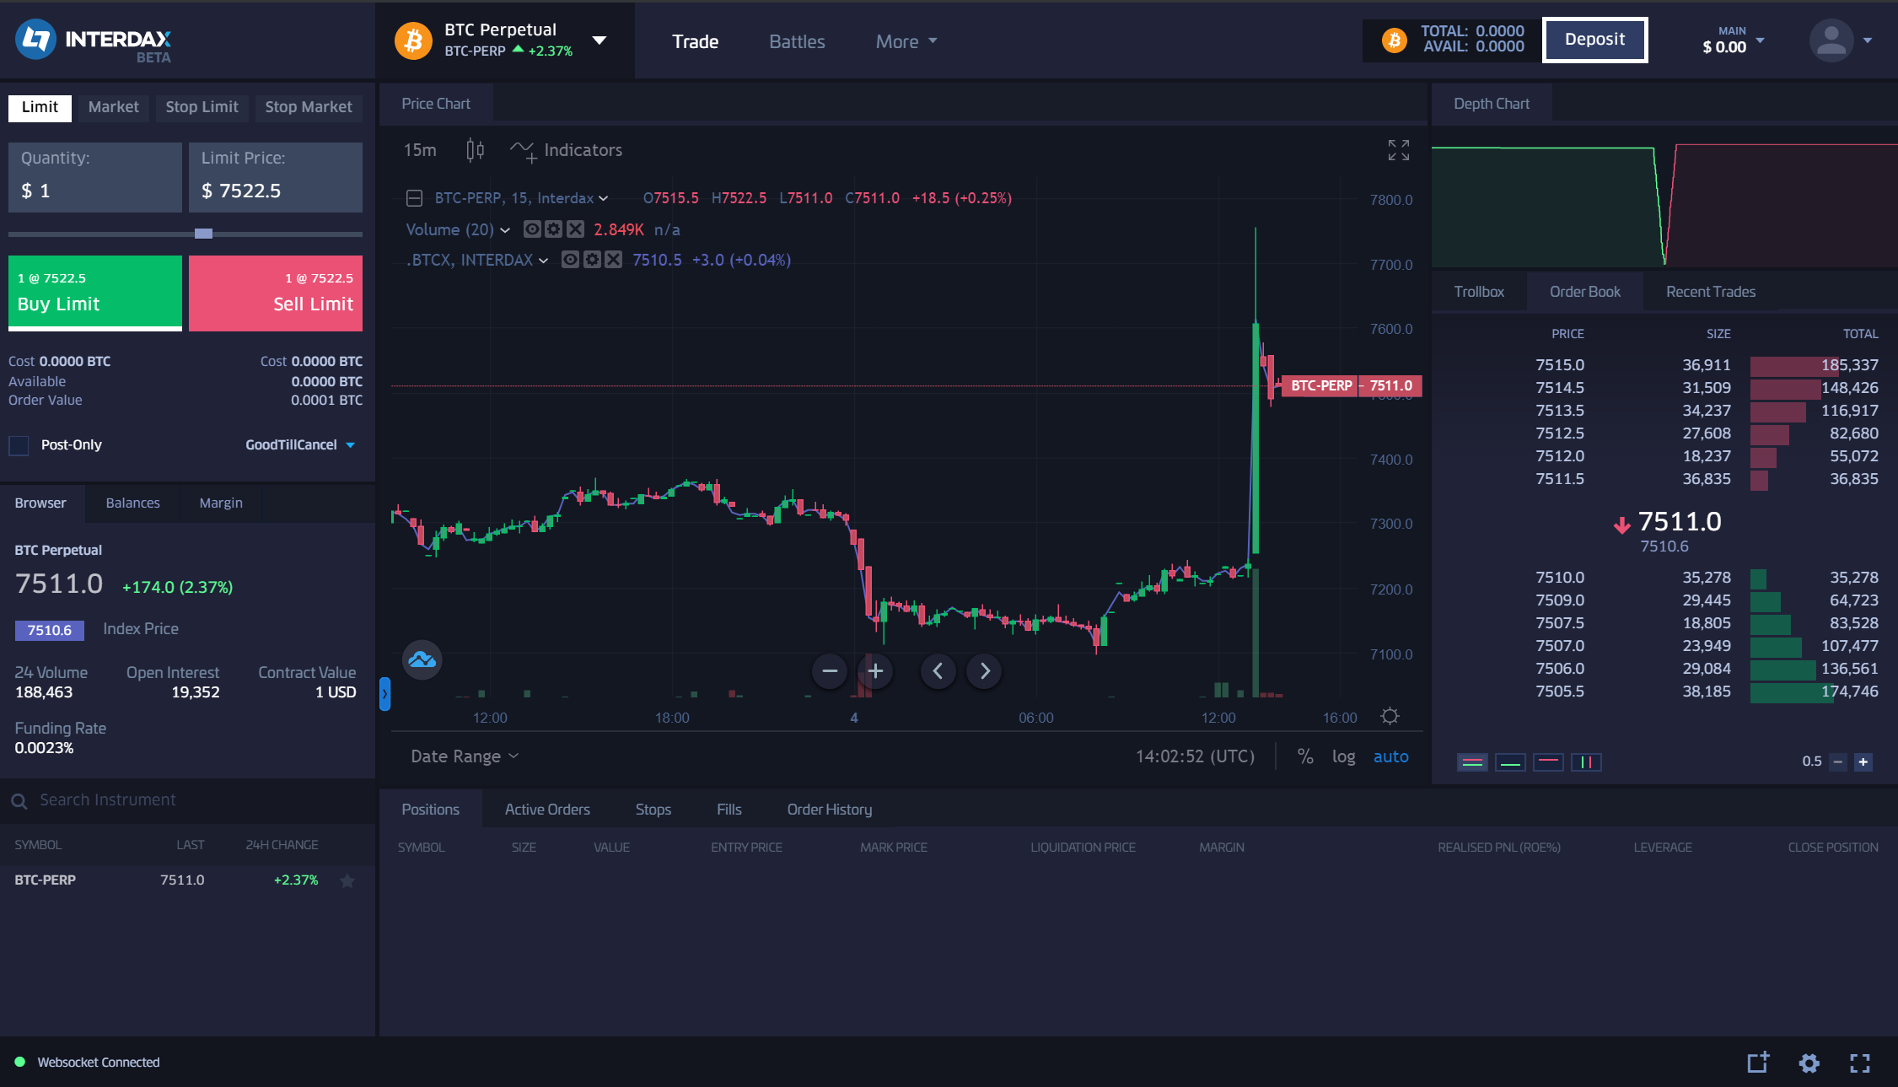Hide the Volume (20) indicator with its eye icon

532,229
